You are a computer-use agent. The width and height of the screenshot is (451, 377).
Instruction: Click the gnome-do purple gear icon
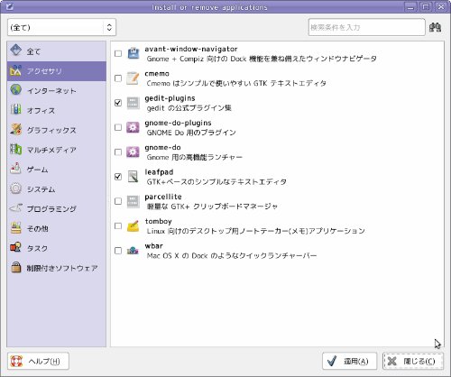(x=133, y=152)
